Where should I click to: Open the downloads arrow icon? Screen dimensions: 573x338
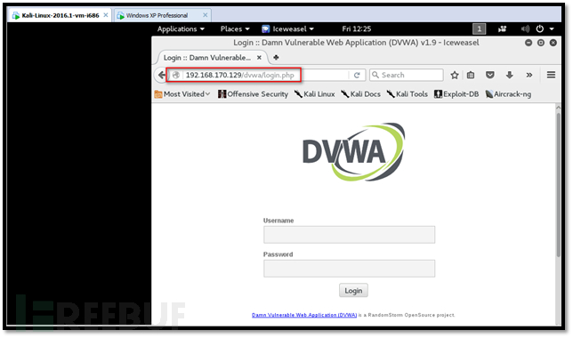click(510, 75)
